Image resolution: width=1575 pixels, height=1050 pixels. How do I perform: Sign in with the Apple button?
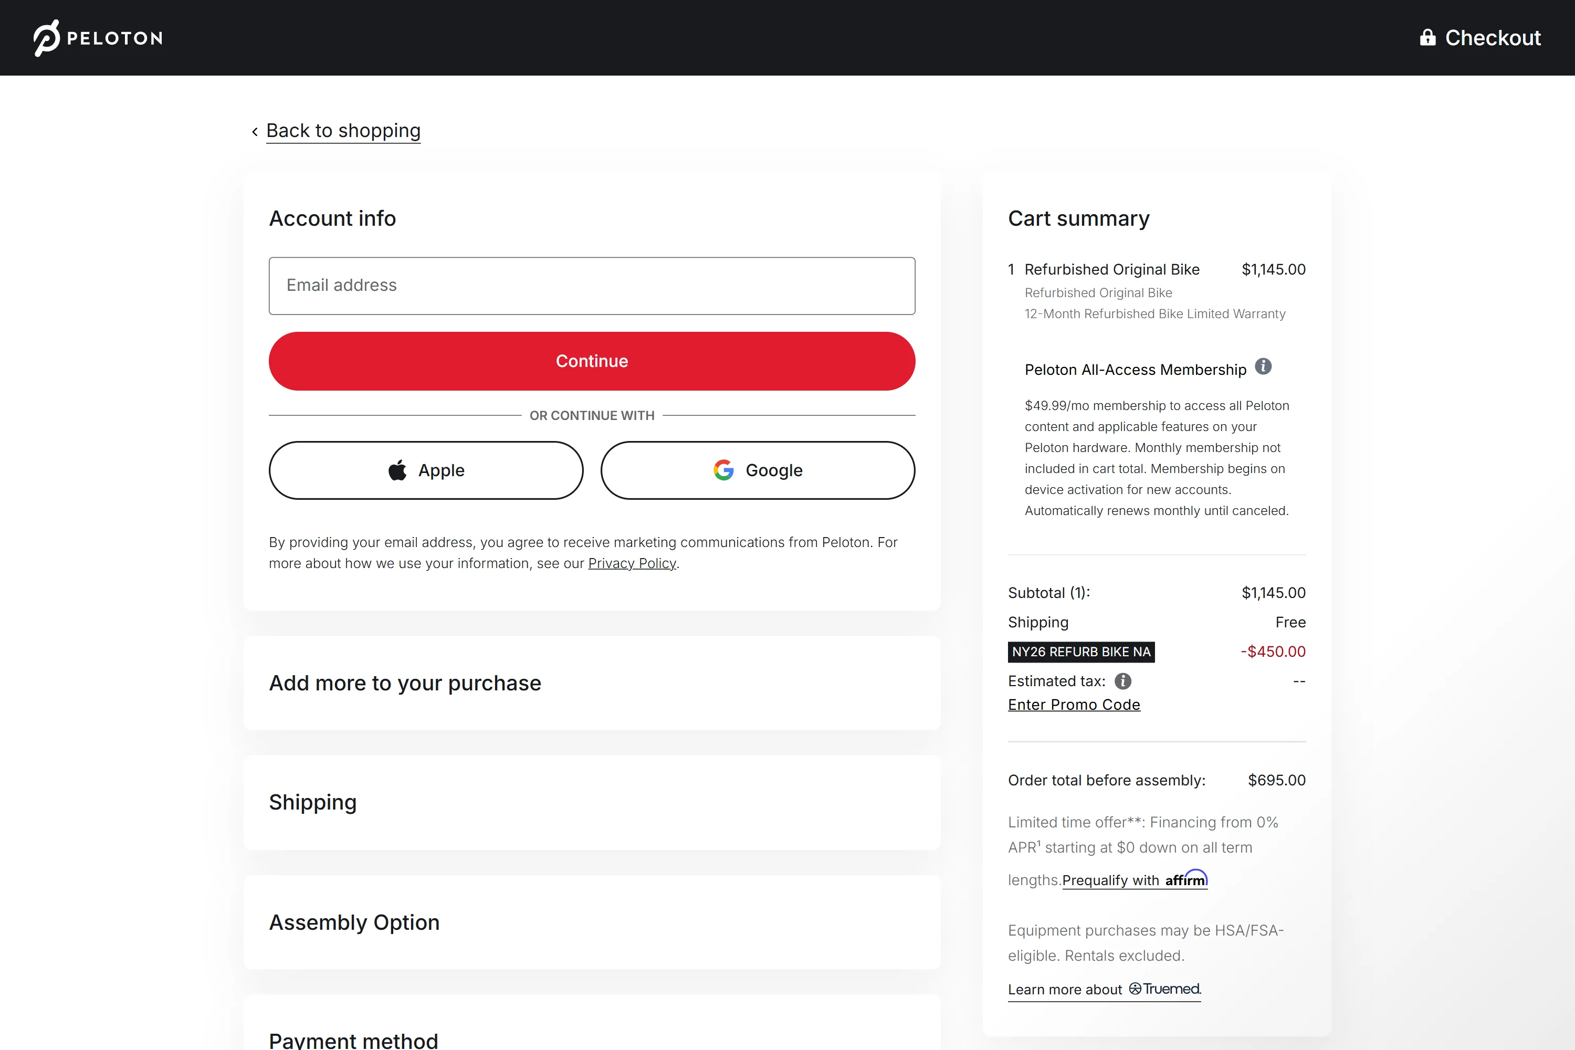click(x=426, y=470)
